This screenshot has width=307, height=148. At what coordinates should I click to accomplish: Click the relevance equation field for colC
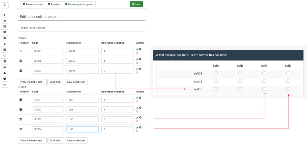[117, 119]
